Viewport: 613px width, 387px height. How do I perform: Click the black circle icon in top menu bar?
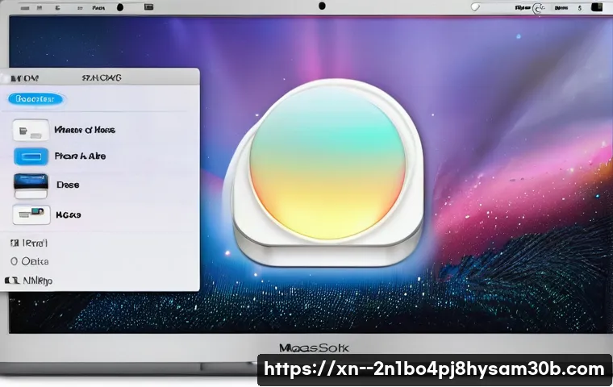click(x=120, y=6)
